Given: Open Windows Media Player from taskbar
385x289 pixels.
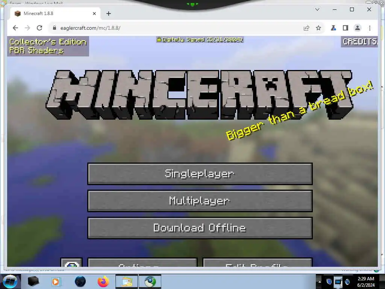Looking at the screenshot, I should tap(56, 281).
